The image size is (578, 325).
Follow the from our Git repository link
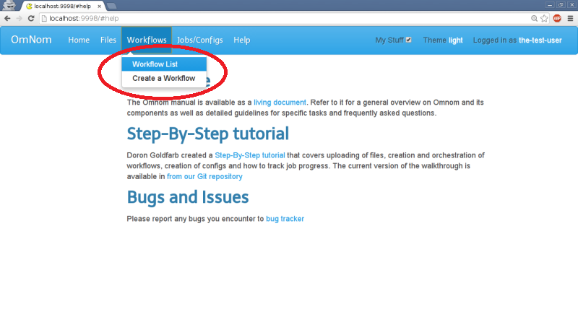pos(204,176)
